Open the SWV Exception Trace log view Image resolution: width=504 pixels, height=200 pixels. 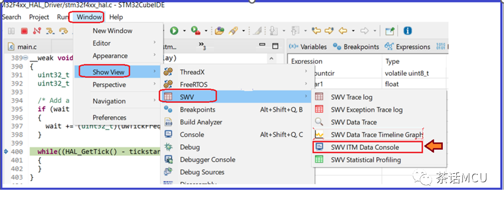tap(378, 109)
